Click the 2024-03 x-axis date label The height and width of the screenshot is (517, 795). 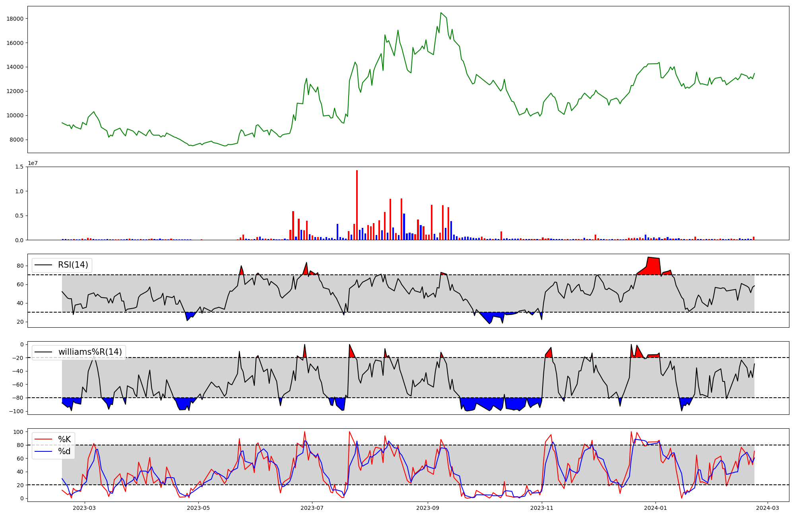tap(767, 508)
